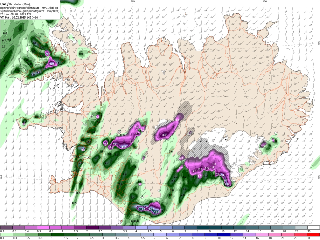Click the "2.9" snowfall value on the map

(207, 168)
